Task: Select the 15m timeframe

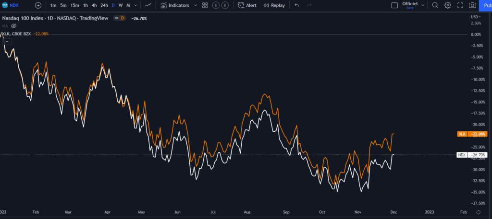Action: [x=74, y=5]
